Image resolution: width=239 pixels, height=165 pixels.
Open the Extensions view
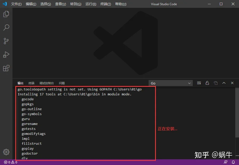click(x=6, y=68)
